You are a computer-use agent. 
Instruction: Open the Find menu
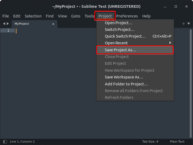tap(50, 16)
